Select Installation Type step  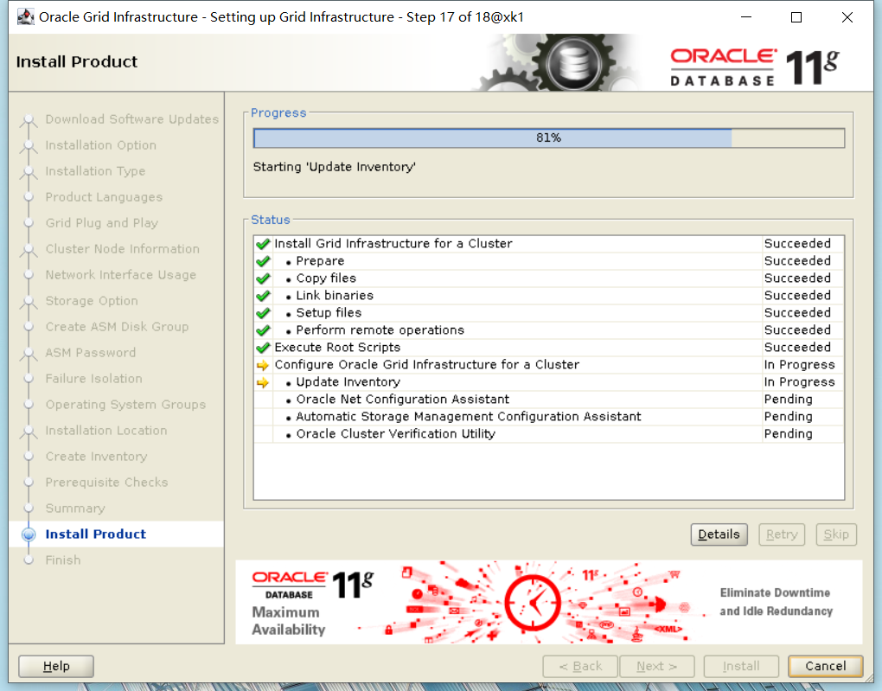(x=95, y=171)
